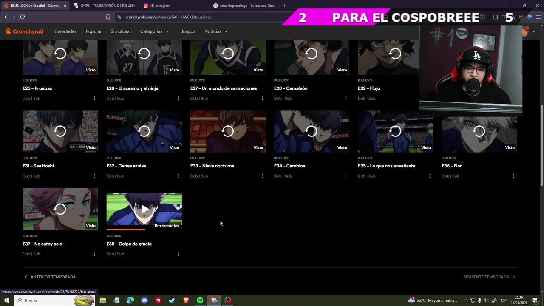Click the taskbar Buscar search box
This screenshot has height=306, width=544.
pos(54,300)
